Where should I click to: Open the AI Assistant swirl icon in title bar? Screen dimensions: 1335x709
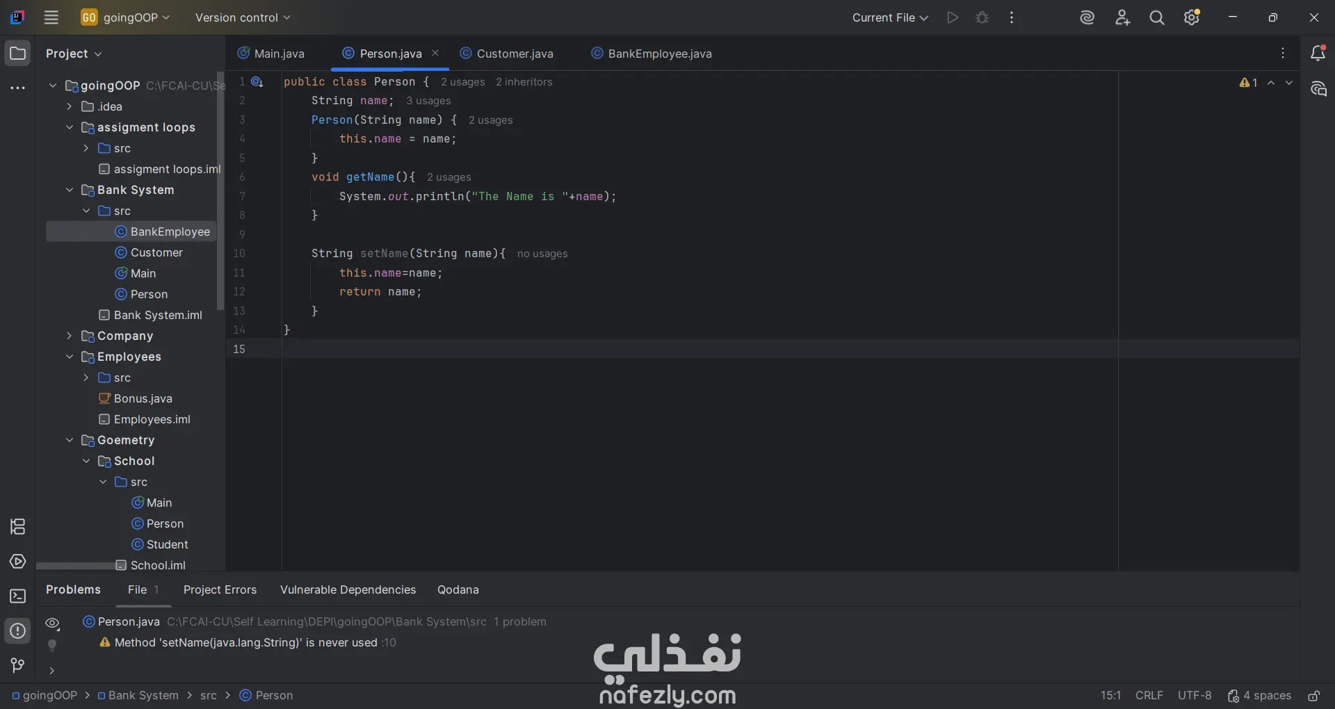[x=1087, y=17]
